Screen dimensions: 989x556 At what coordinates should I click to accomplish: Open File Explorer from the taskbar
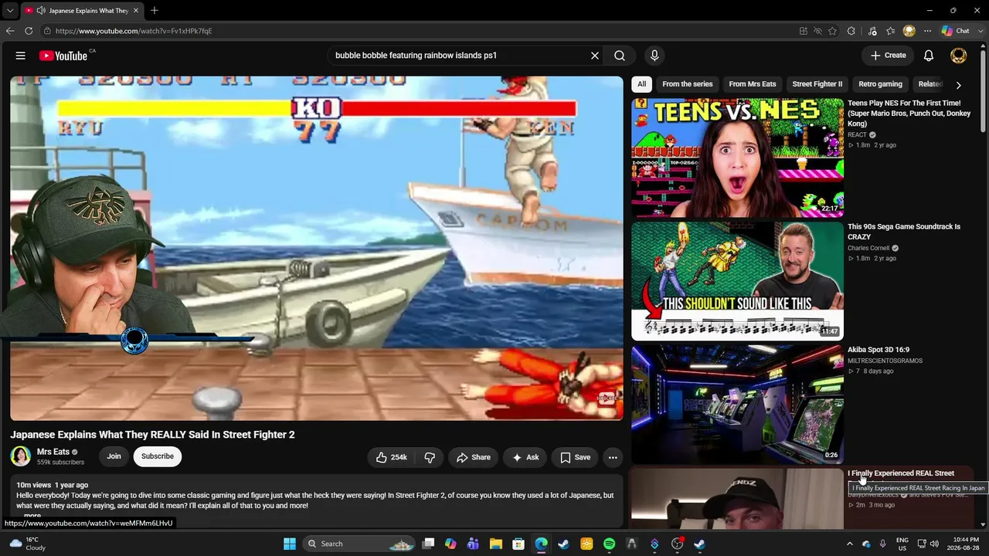(496, 544)
